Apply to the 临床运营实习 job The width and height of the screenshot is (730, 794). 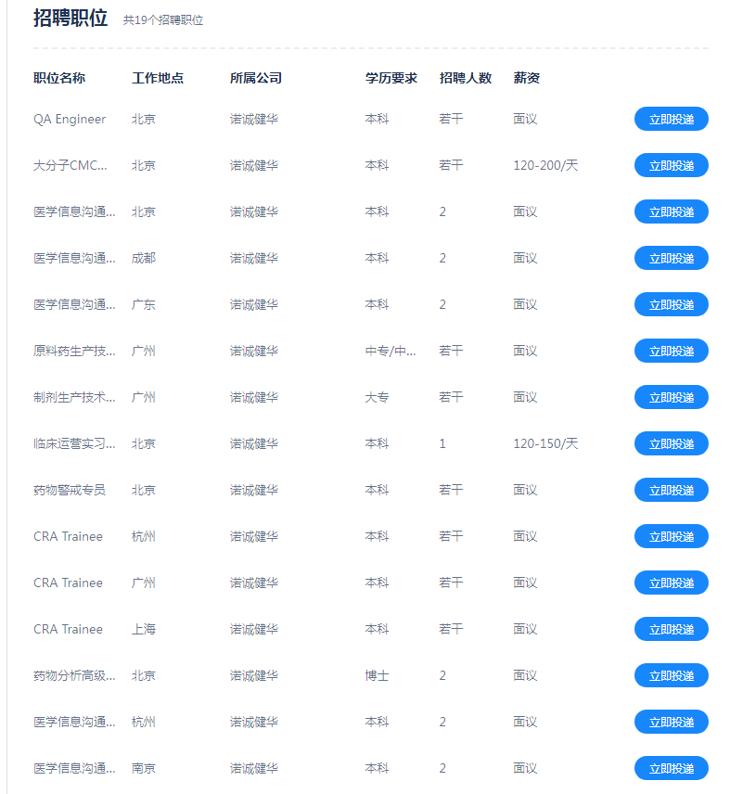[x=671, y=443]
